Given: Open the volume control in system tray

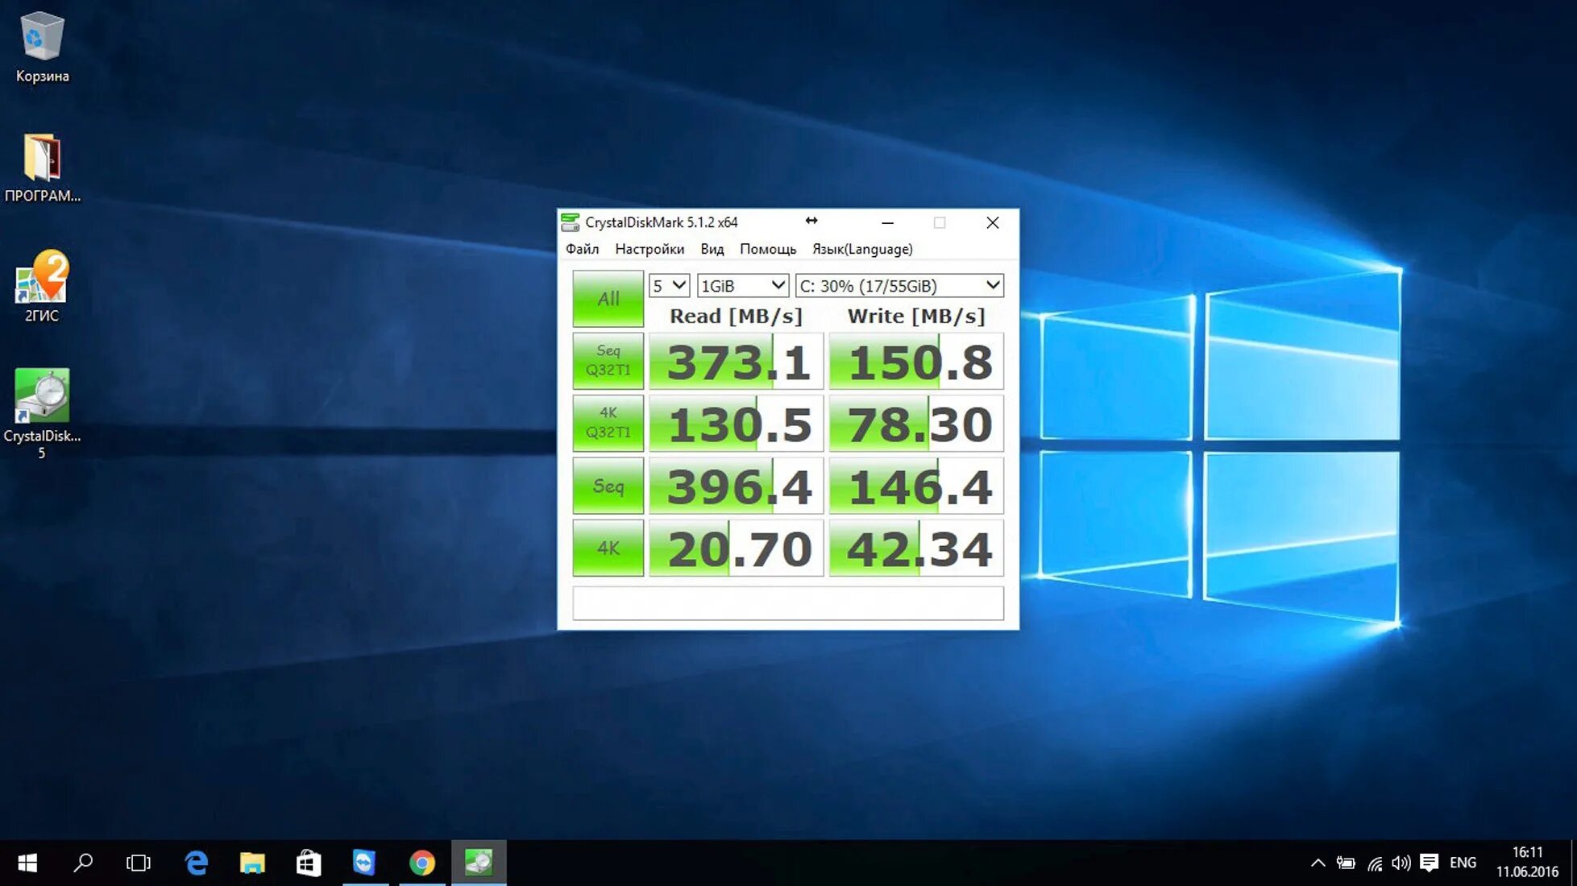Looking at the screenshot, I should (x=1401, y=863).
